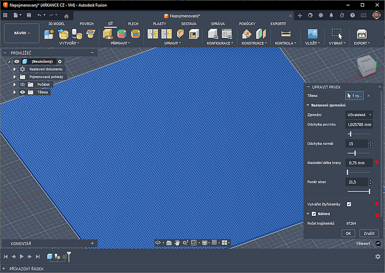Click the ViewCube in the viewport corner
Viewport: 385px width, 273px height.
(365, 66)
